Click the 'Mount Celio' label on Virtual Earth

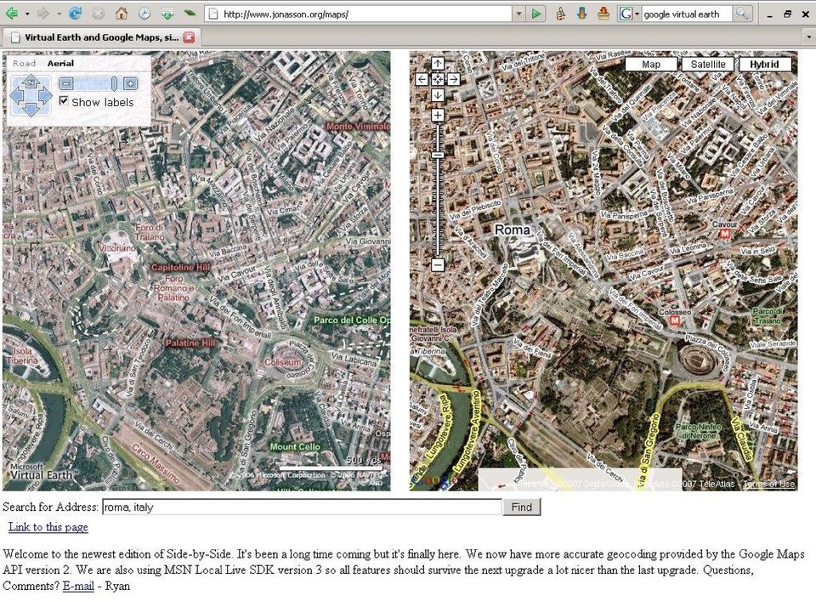click(295, 446)
